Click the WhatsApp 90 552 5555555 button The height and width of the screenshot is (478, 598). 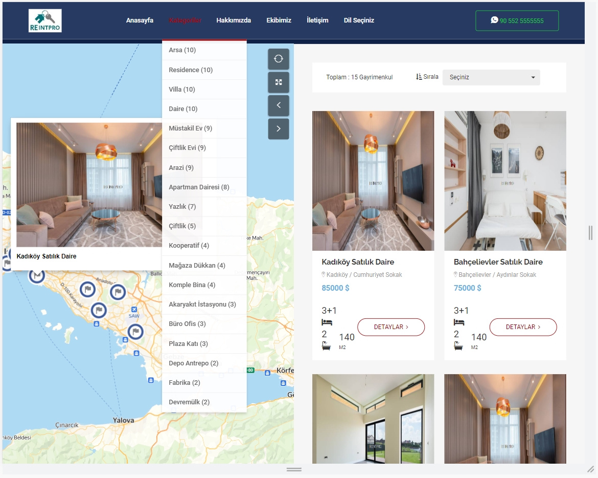[x=517, y=20]
